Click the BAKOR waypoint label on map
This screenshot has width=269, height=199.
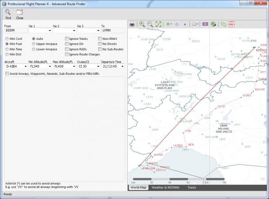click(x=260, y=89)
